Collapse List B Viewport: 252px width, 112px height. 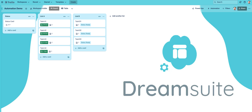click(99, 16)
